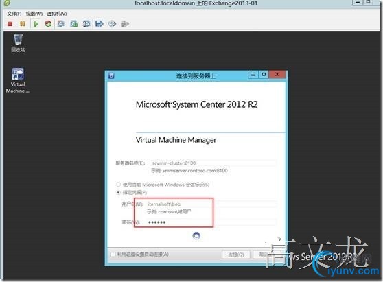
Task: Click the green power on button
Action: point(36,24)
